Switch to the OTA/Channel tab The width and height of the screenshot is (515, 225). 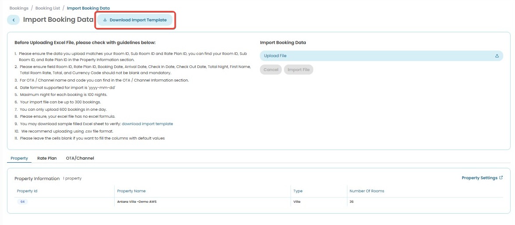(x=80, y=158)
